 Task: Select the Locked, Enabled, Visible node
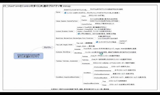64,31
